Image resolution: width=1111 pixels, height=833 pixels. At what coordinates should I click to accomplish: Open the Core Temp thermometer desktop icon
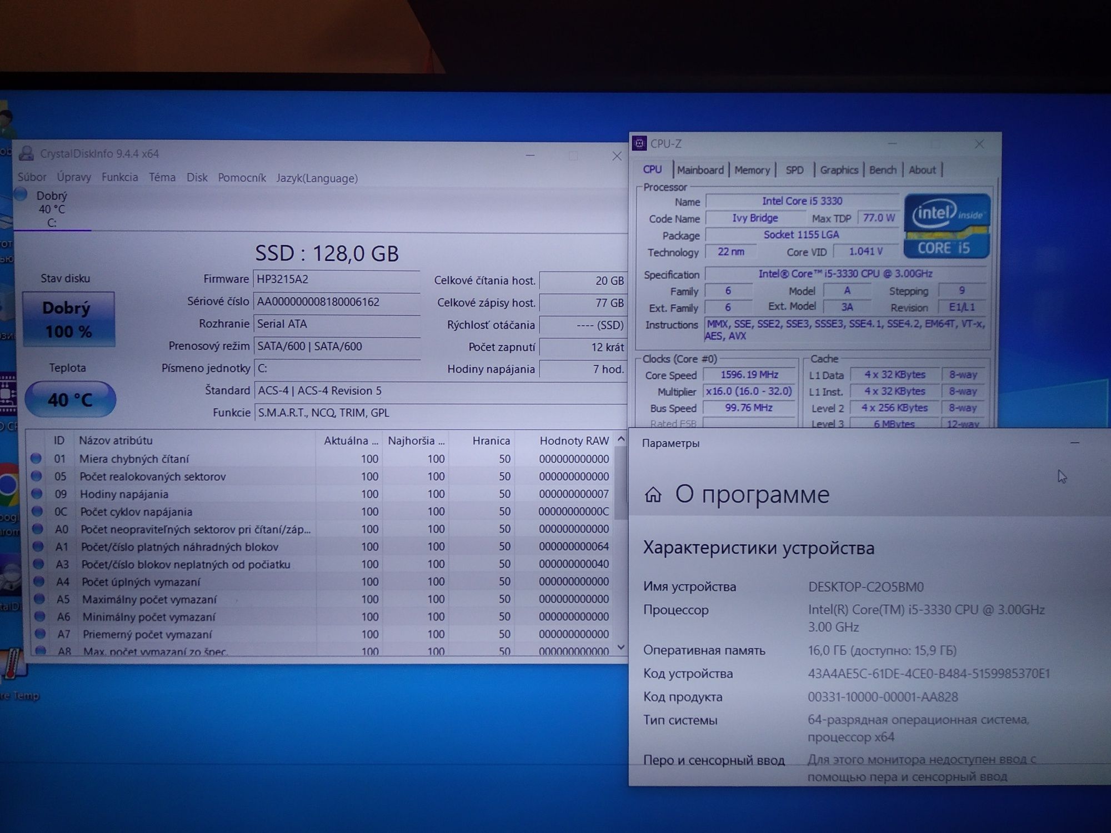click(x=12, y=664)
